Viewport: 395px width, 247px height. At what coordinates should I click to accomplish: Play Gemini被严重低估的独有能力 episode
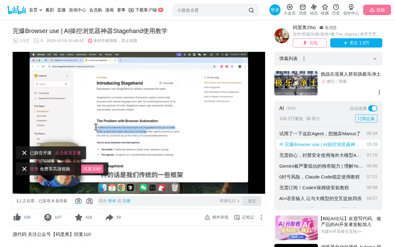pyautogui.click(x=328, y=166)
